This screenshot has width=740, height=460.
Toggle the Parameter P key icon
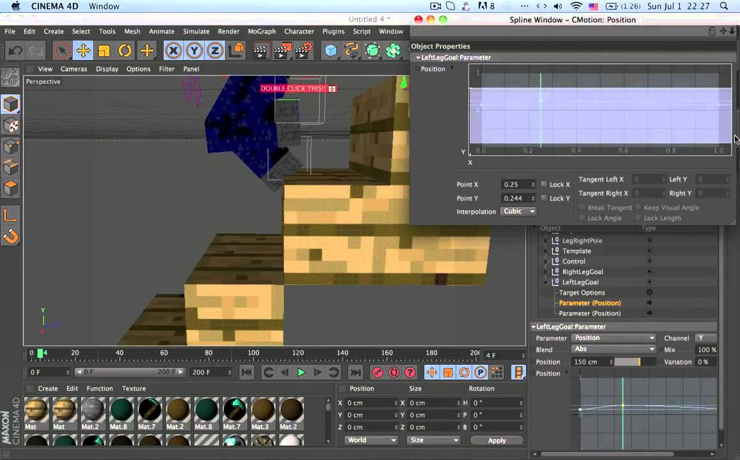coord(481,372)
